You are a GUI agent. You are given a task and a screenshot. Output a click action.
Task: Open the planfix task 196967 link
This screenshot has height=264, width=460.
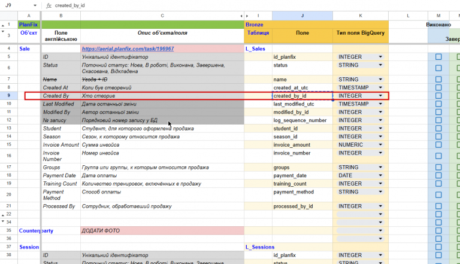click(128, 48)
